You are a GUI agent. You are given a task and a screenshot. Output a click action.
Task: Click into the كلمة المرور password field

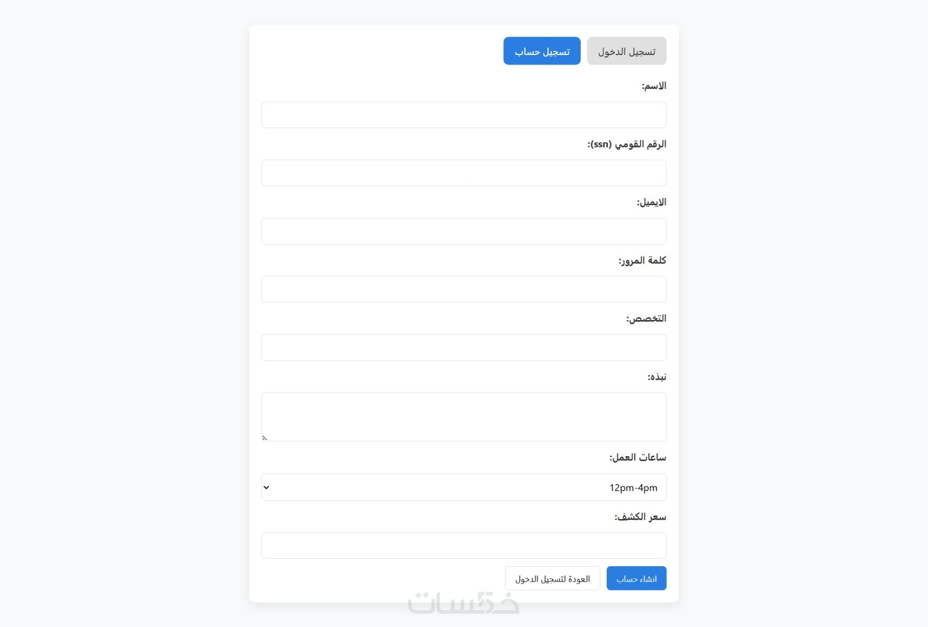(464, 289)
